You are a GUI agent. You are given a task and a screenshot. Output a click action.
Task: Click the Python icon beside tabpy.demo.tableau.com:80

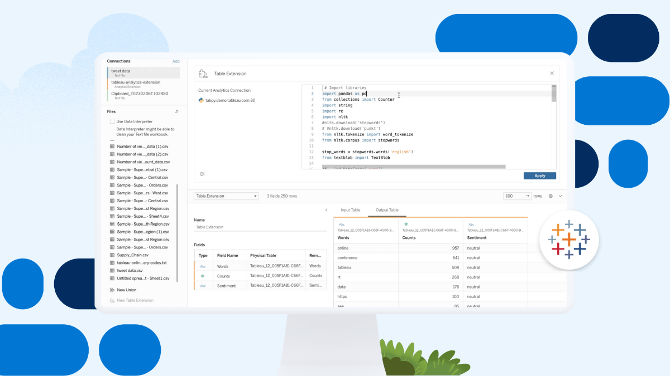[201, 100]
